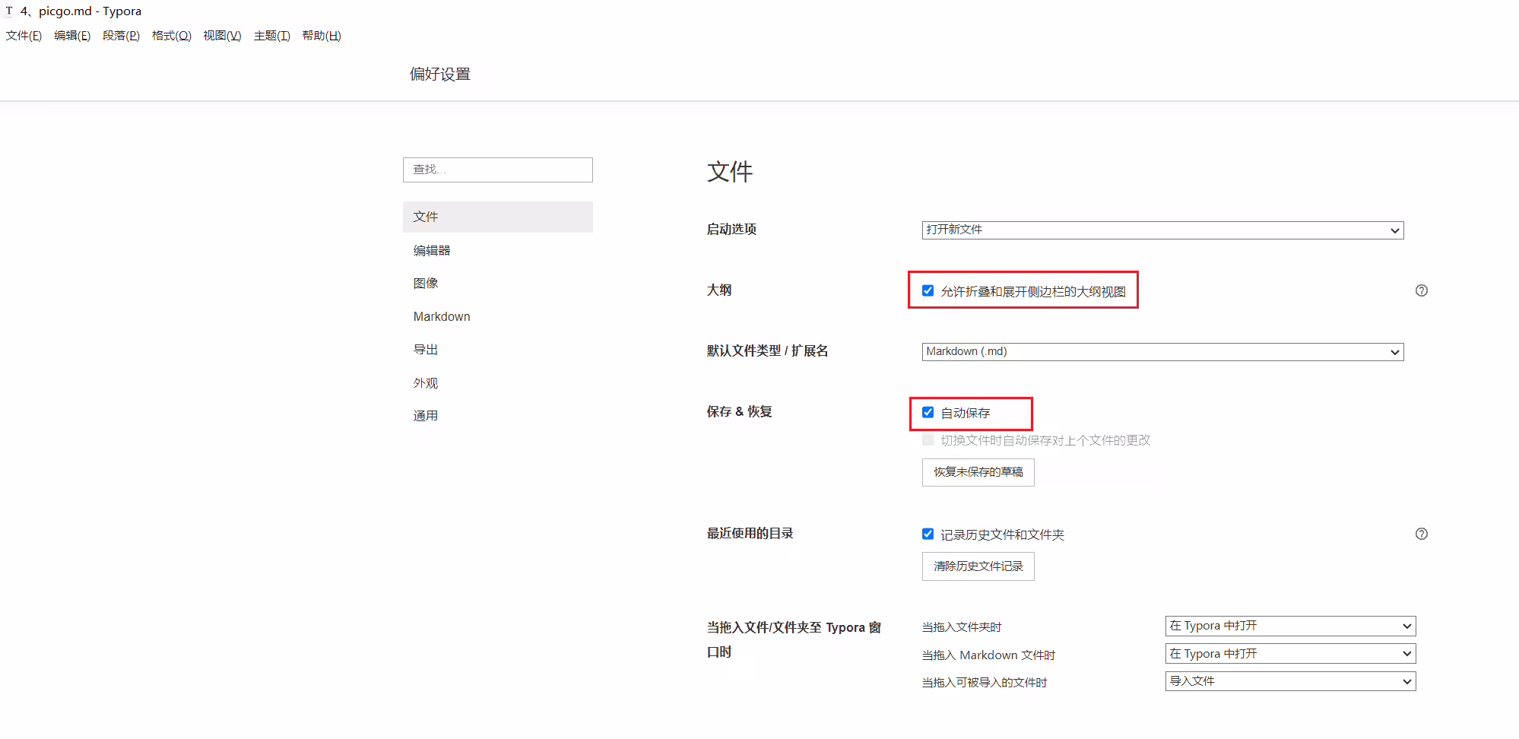Open 当拖入文件夹时 dropdown
This screenshot has height=739, width=1519.
(1290, 626)
